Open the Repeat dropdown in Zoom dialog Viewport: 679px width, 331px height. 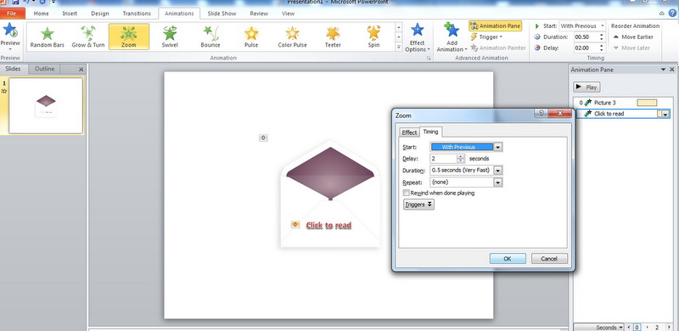[498, 182]
